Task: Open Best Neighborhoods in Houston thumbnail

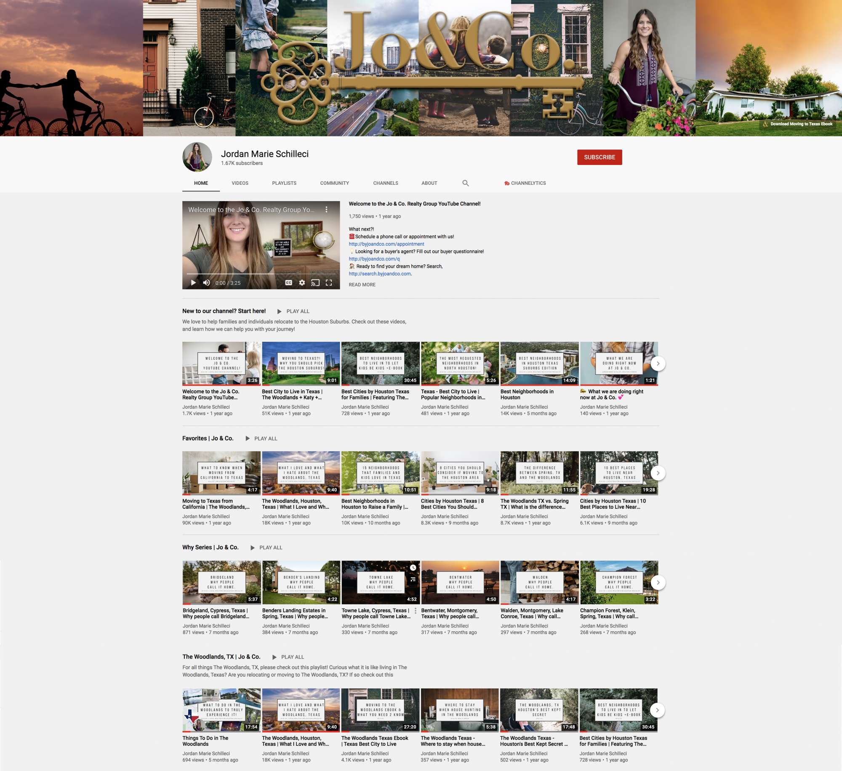Action: (539, 364)
